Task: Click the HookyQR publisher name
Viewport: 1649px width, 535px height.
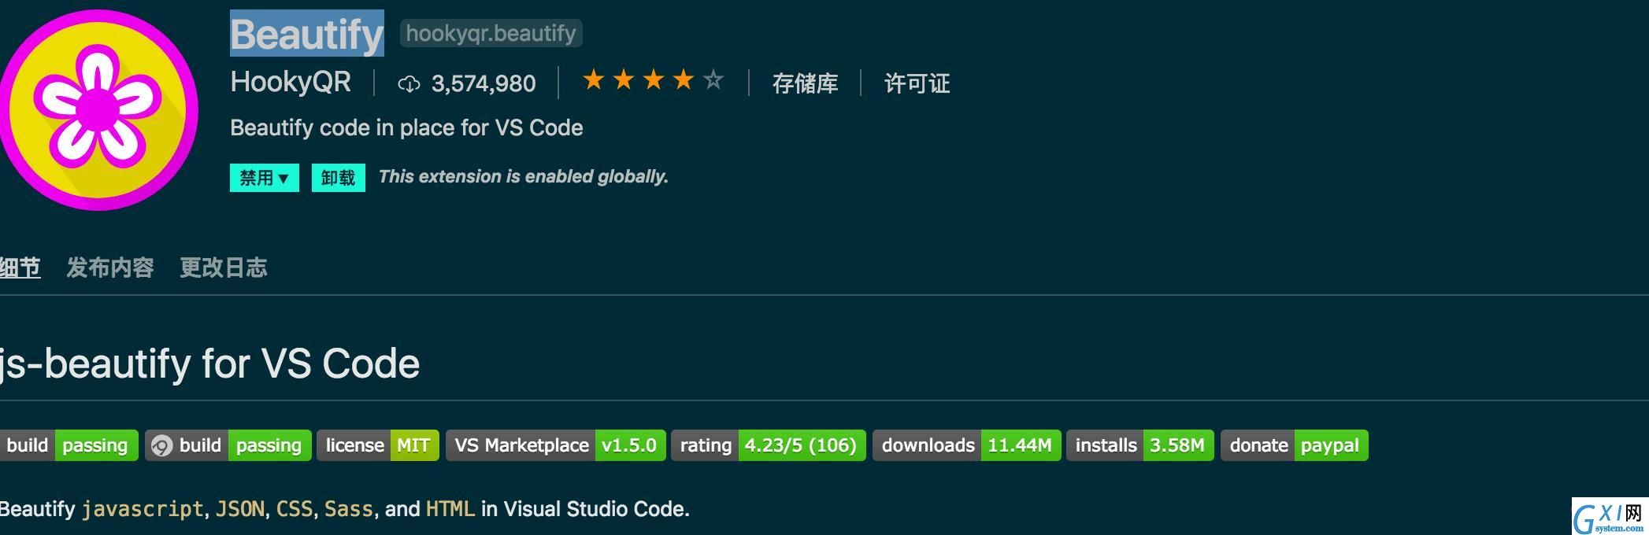Action: [x=291, y=82]
